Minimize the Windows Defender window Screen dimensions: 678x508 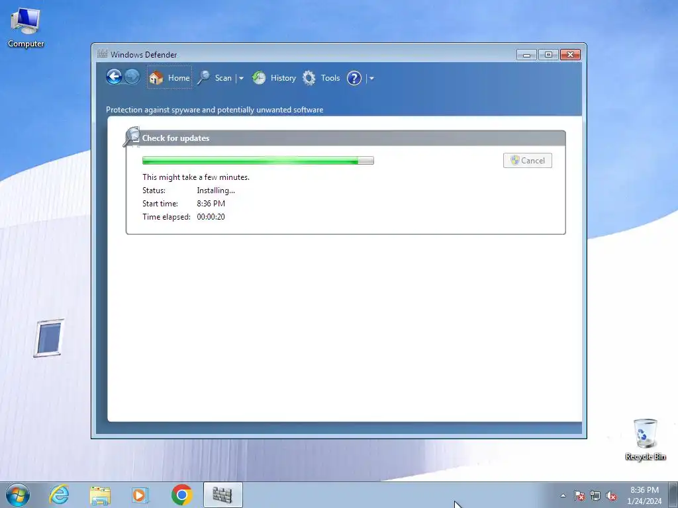526,55
